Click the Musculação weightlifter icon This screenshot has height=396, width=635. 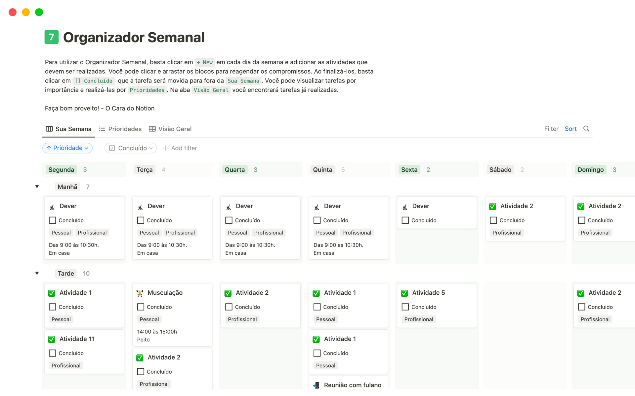(x=140, y=293)
